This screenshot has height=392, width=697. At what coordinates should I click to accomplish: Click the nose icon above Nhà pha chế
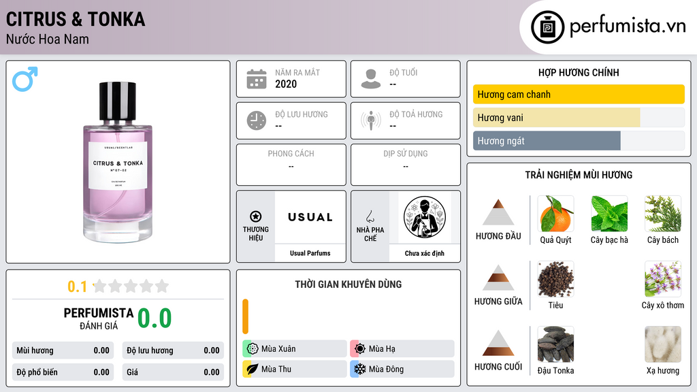click(370, 216)
